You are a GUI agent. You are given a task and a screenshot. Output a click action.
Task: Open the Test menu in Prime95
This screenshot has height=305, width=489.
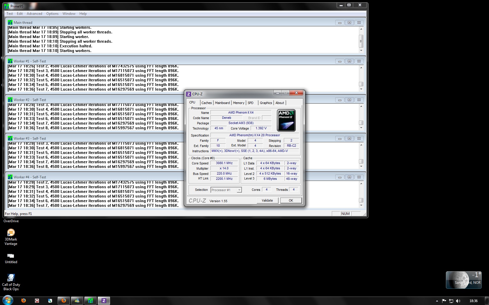pyautogui.click(x=10, y=14)
